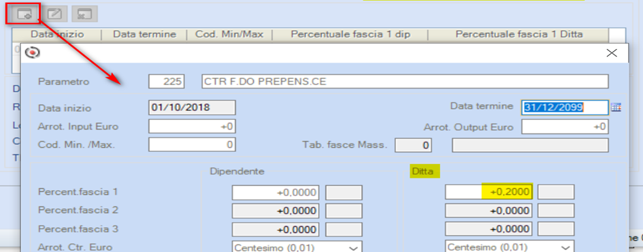
Task: Select small box beside Ditta fascia 3
Action: 556,228
